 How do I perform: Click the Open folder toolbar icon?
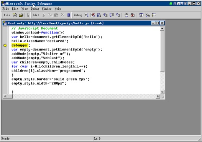pos(21,15)
